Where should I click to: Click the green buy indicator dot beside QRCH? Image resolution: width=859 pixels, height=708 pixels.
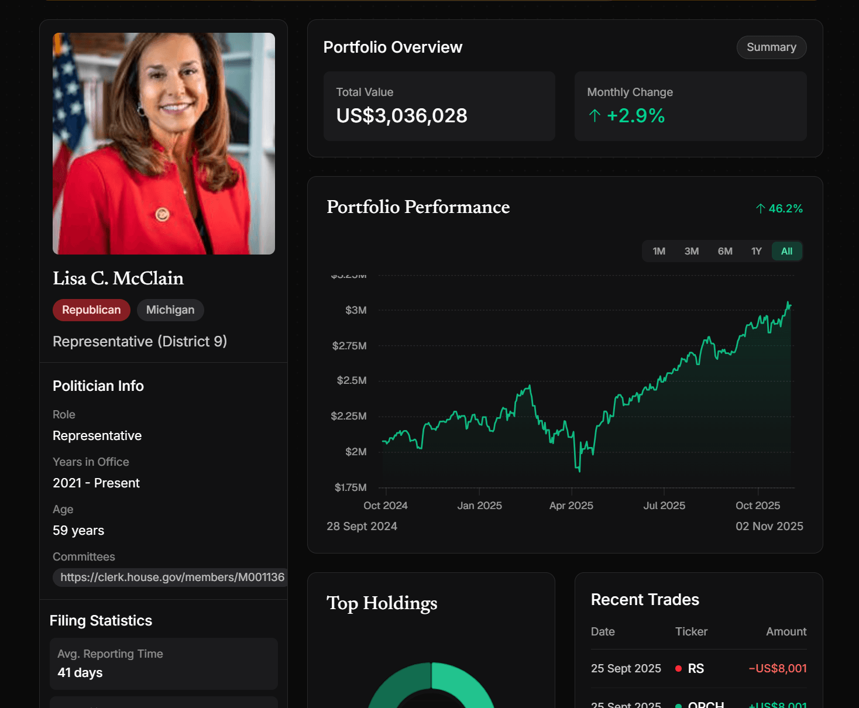(679, 704)
